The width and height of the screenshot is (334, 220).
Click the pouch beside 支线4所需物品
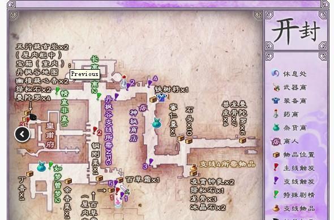tap(194, 167)
